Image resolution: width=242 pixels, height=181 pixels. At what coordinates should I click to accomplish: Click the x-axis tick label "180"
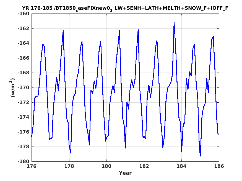click(x=107, y=166)
